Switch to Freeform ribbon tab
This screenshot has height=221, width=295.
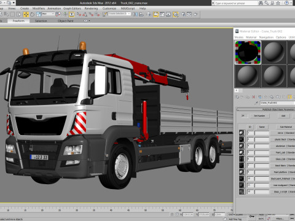18,21
